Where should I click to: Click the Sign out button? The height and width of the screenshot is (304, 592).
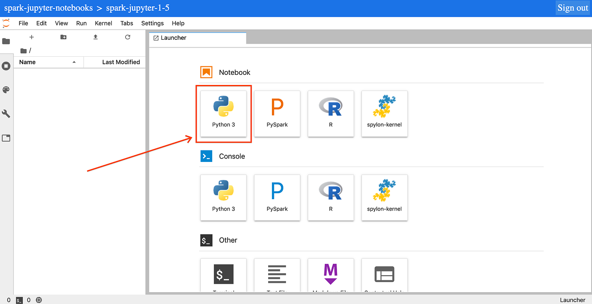tap(573, 8)
